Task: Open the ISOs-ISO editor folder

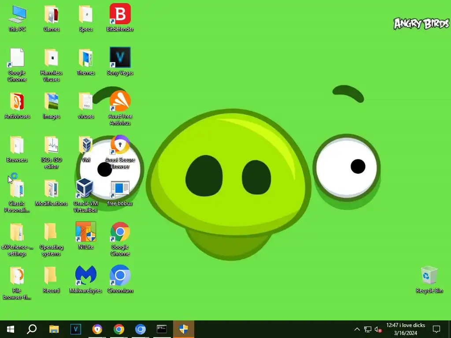Action: (x=51, y=152)
